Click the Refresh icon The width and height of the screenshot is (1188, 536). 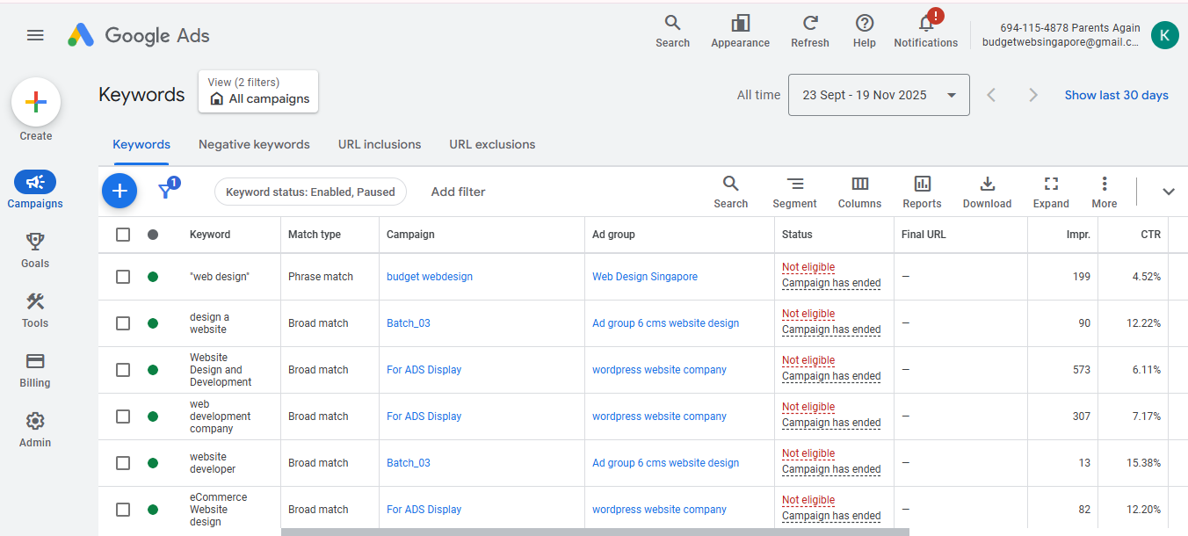tap(809, 25)
